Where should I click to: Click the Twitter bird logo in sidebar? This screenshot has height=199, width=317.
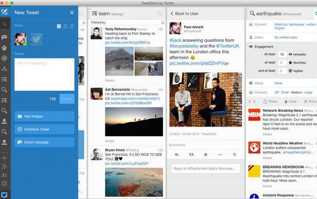pos(4,195)
